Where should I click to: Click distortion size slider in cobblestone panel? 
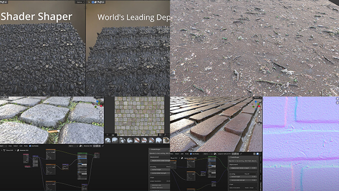(160, 185)
